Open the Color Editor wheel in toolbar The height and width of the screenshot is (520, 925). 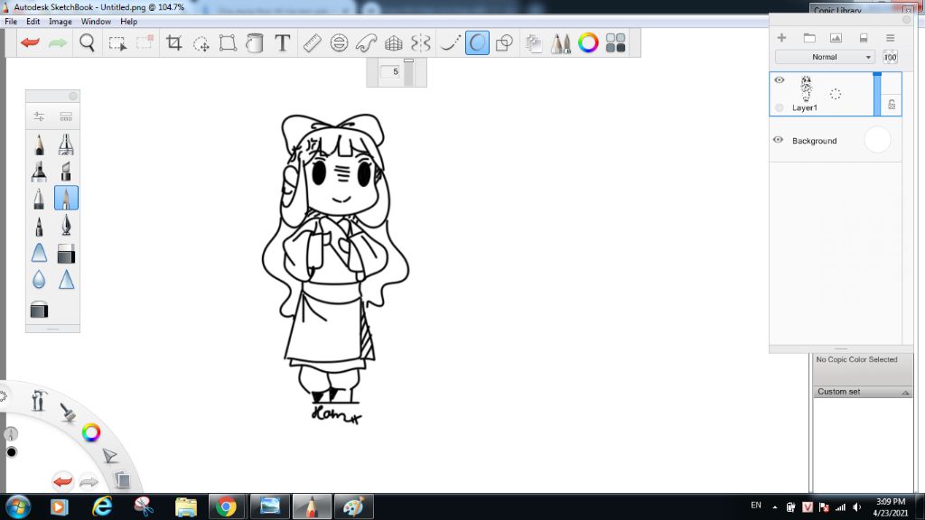coord(588,43)
